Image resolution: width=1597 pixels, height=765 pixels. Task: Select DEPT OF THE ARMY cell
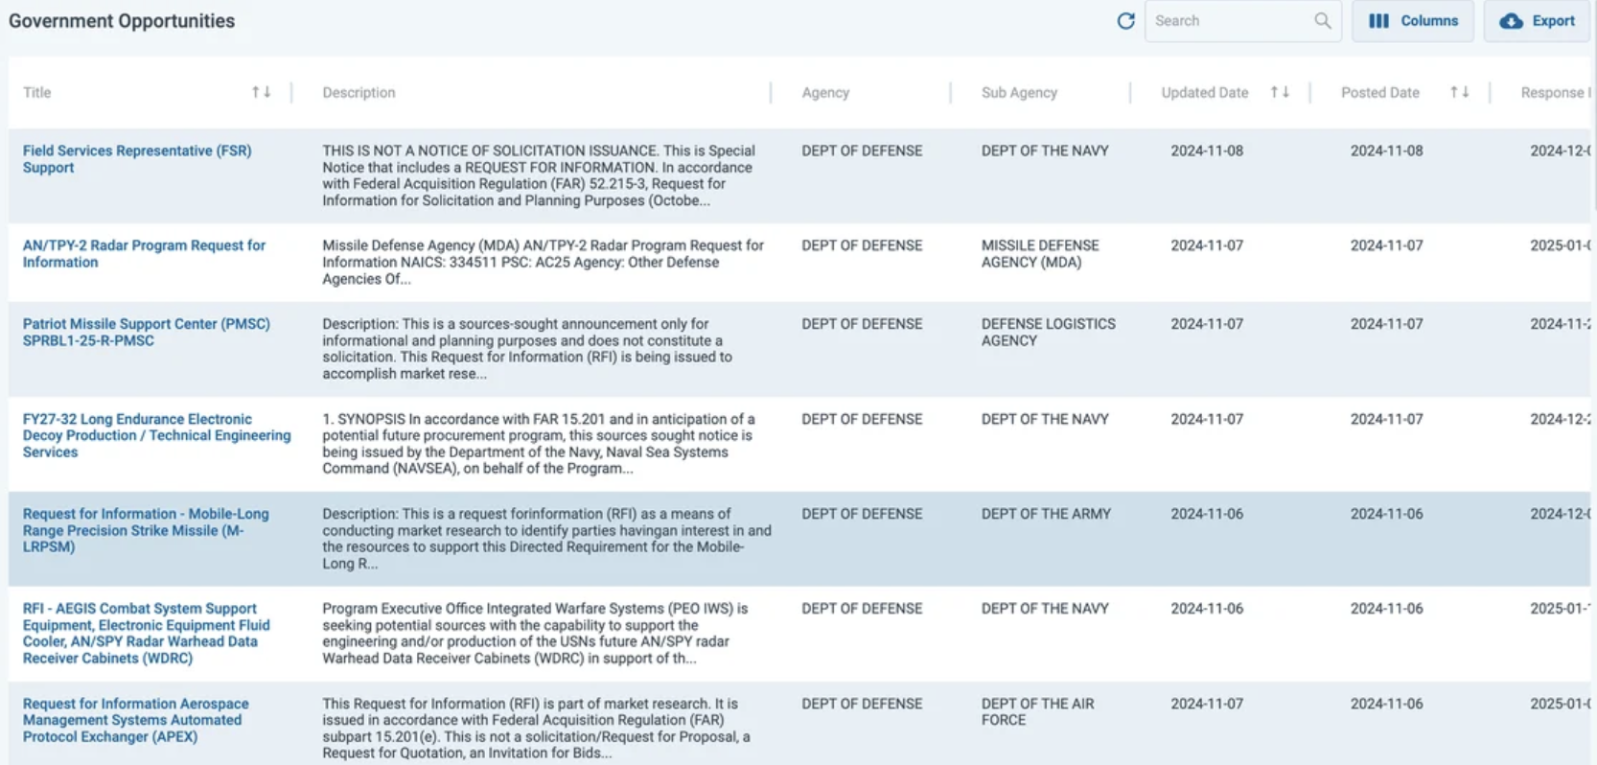1046,514
